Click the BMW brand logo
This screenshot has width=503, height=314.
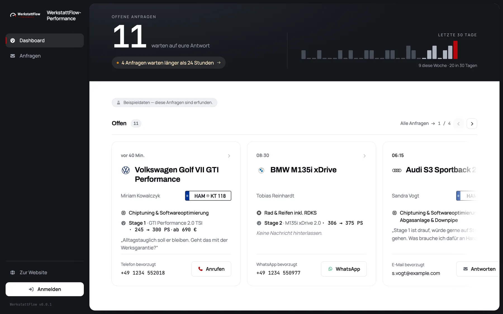click(x=261, y=170)
